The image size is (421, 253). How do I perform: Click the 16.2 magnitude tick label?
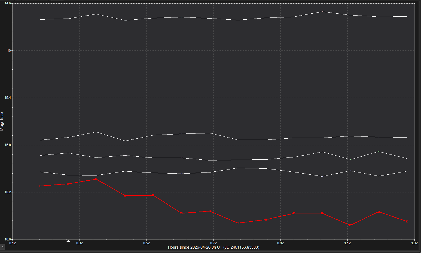pyautogui.click(x=8, y=192)
